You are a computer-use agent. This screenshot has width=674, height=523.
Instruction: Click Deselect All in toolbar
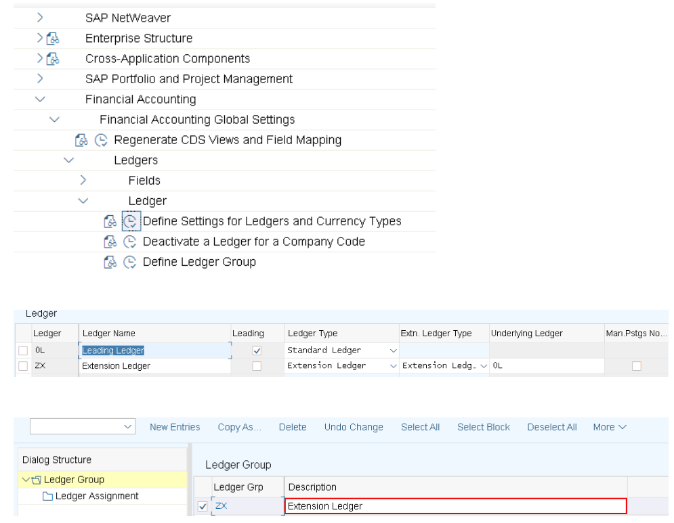552,427
